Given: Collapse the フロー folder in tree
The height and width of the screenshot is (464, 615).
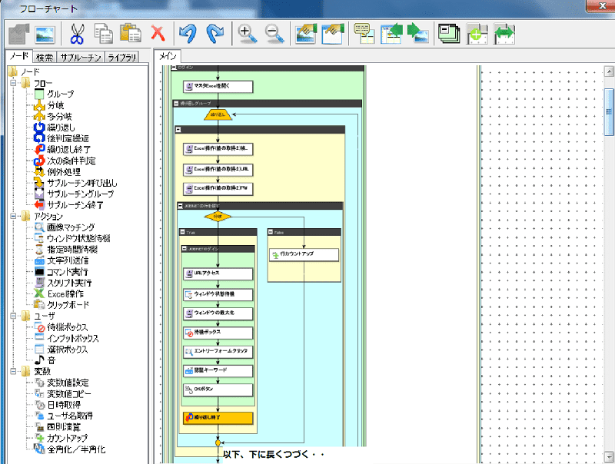Looking at the screenshot, I should [13, 83].
